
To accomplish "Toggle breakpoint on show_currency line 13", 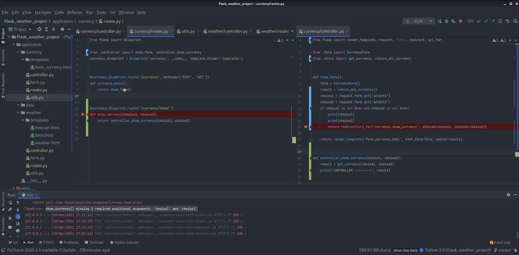I will tap(83, 115).
